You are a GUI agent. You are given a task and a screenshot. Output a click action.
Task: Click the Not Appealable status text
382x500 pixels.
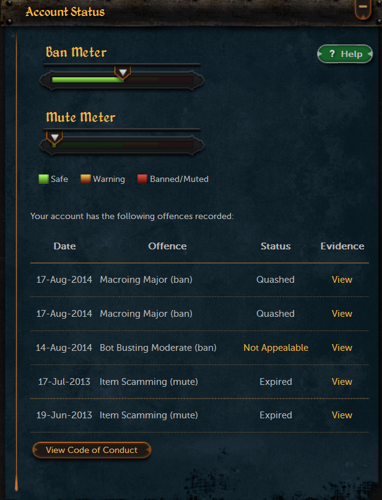click(276, 348)
